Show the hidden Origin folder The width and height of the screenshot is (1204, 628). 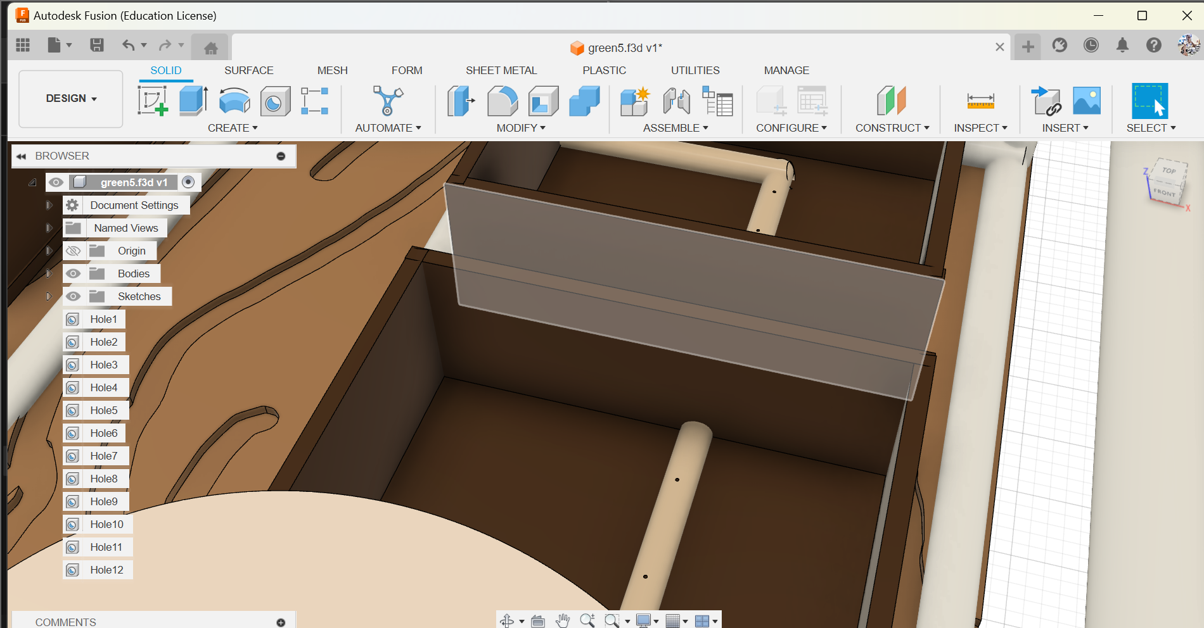74,251
